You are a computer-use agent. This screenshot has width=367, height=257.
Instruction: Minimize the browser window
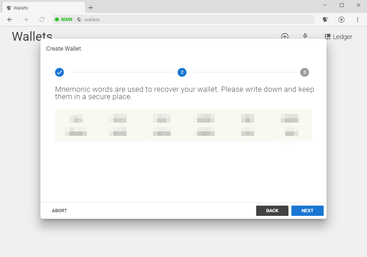click(x=325, y=5)
